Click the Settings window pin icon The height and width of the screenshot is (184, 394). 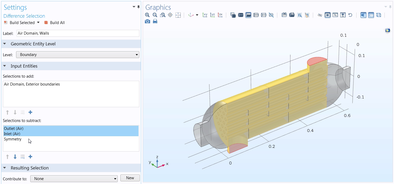[138, 7]
